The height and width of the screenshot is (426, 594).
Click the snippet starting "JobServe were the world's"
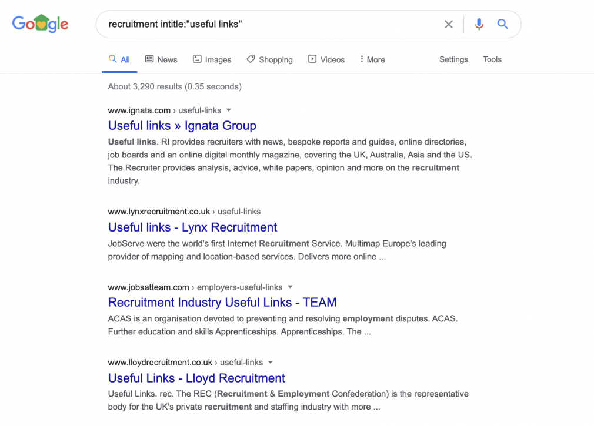tap(277, 250)
